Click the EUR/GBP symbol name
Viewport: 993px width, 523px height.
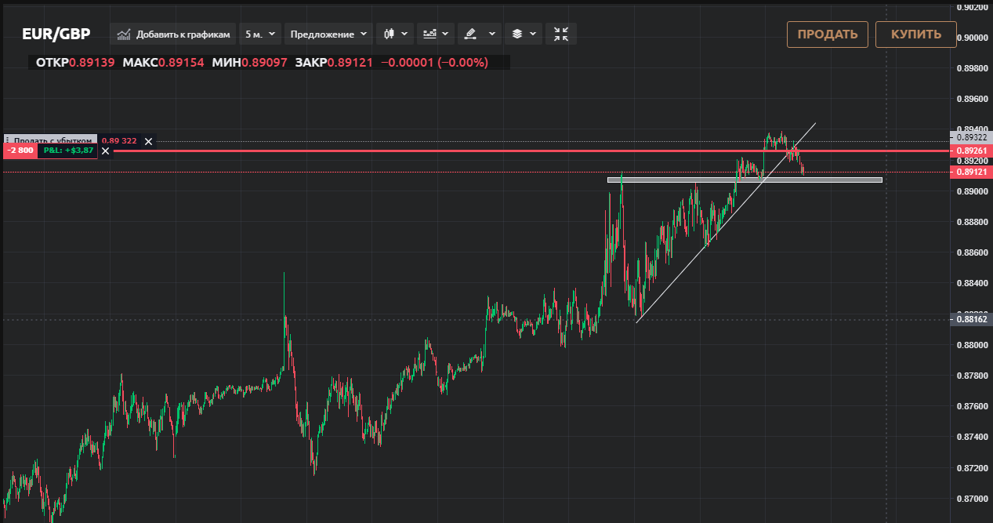click(x=56, y=35)
